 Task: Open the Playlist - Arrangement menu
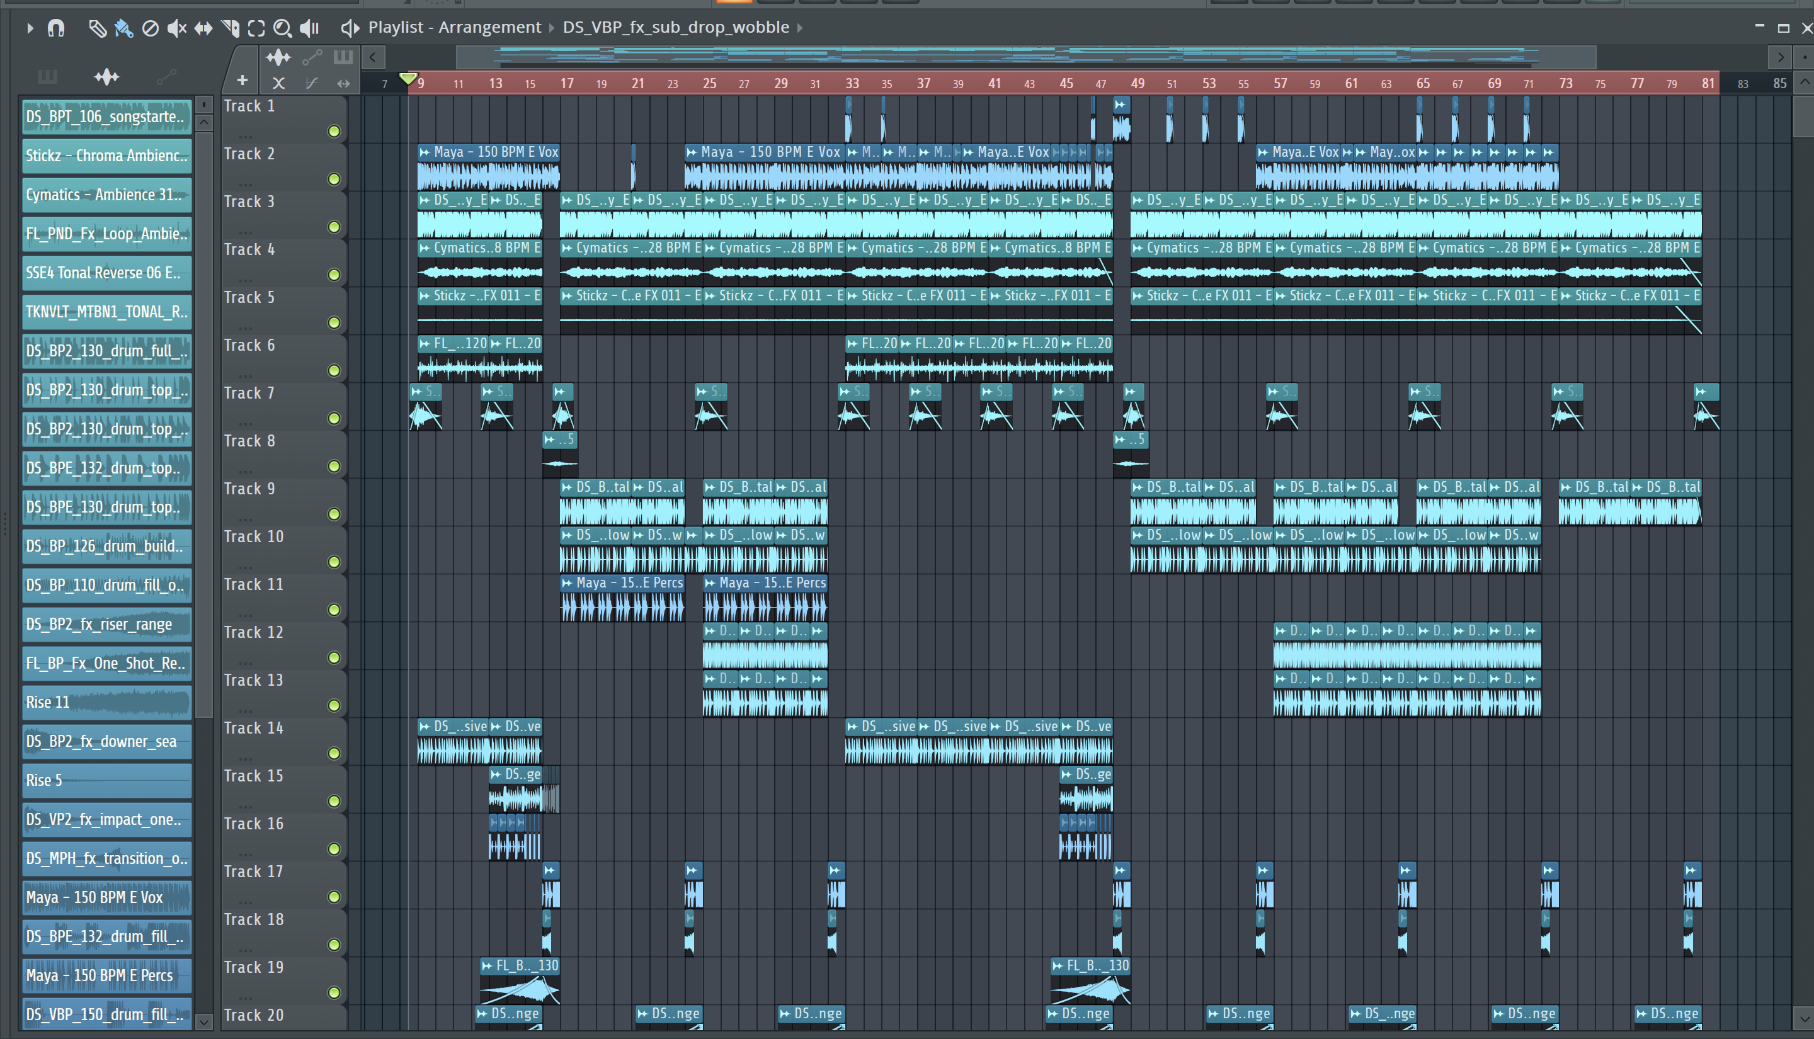click(455, 27)
